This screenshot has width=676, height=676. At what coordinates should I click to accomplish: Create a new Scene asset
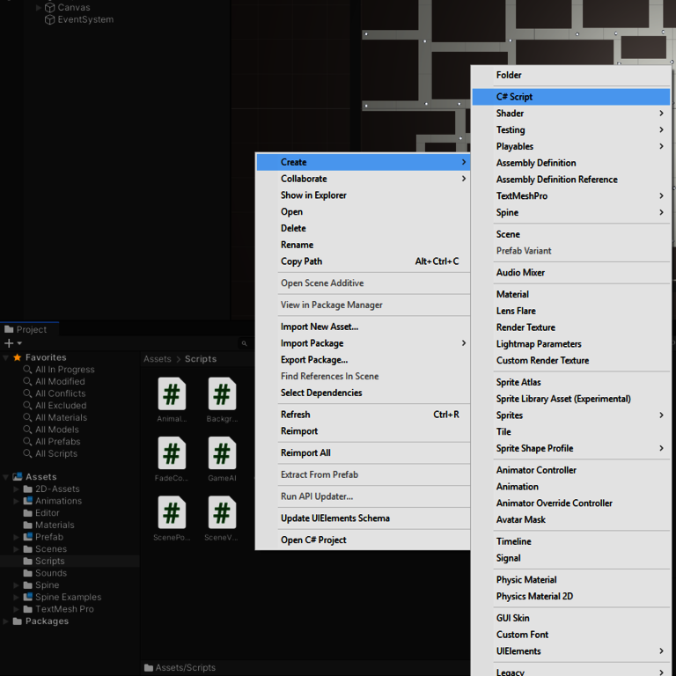[x=570, y=234]
